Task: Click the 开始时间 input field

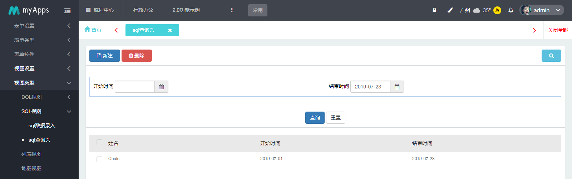Action: pos(135,87)
